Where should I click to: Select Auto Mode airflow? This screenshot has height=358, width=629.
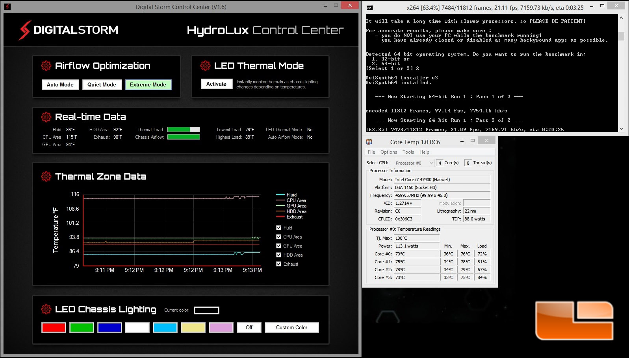pyautogui.click(x=60, y=84)
